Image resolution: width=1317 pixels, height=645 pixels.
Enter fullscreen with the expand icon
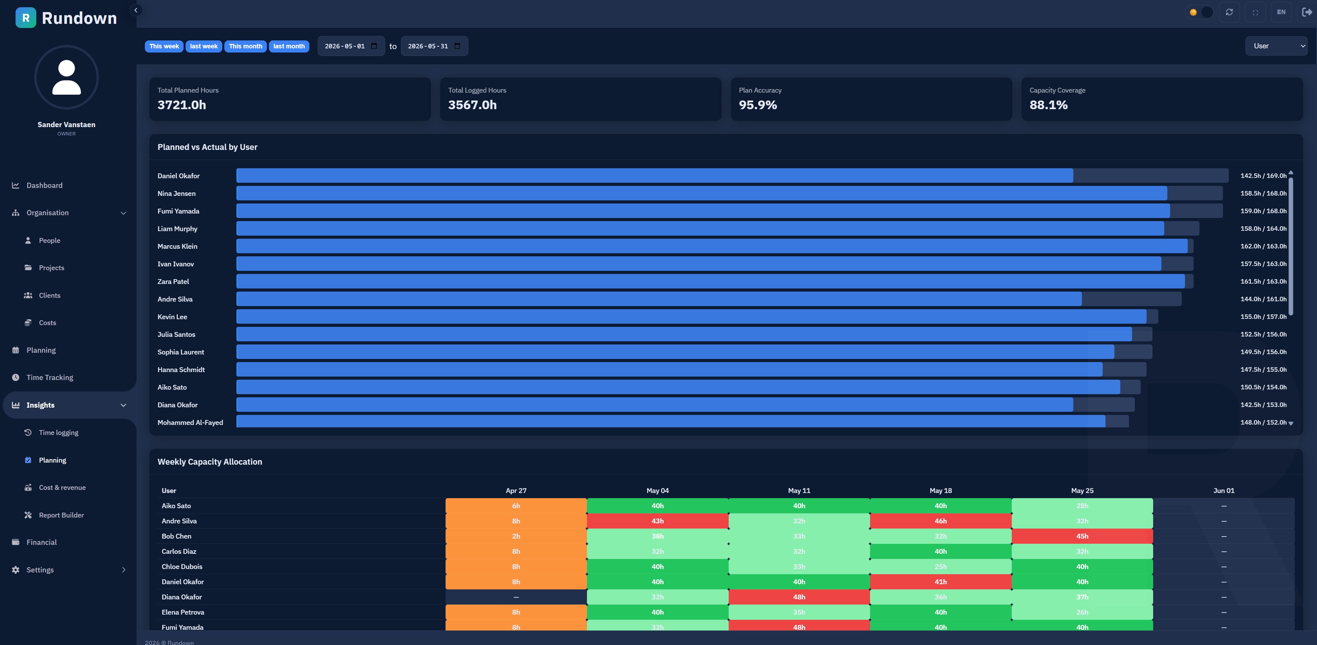(x=1255, y=12)
